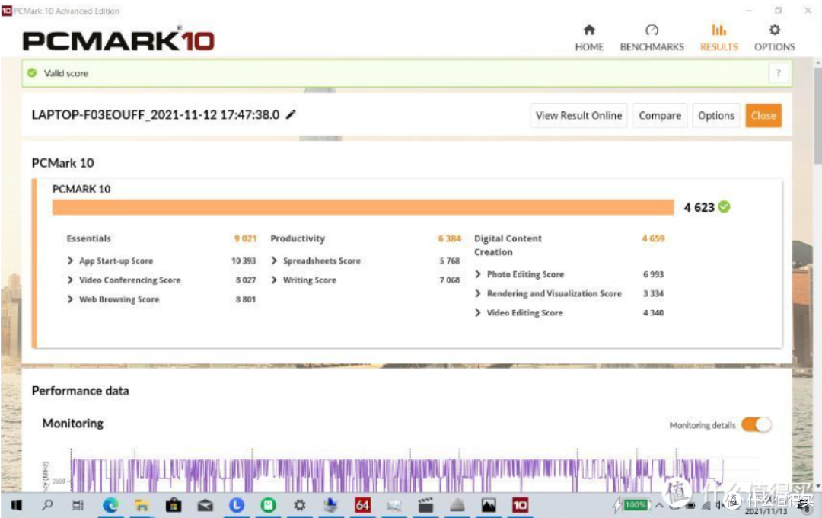Open the Windows Start menu
Image resolution: width=822 pixels, height=518 pixels.
pyautogui.click(x=16, y=505)
